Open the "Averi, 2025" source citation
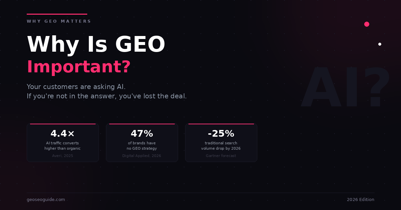401x210 pixels. (62, 156)
